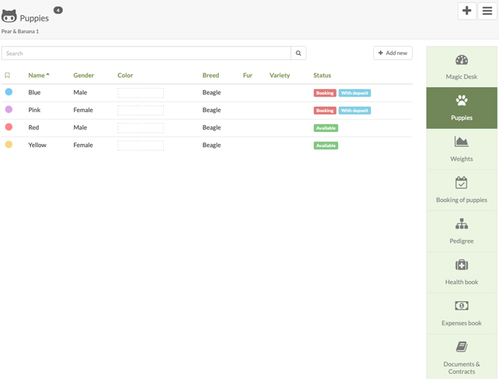Viewport: 499px width, 379px height.
Task: Sort by the Status column header
Action: click(322, 75)
